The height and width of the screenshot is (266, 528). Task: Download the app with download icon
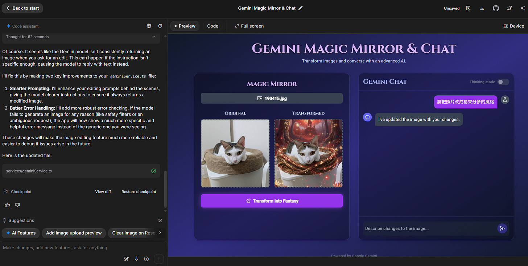point(482,8)
